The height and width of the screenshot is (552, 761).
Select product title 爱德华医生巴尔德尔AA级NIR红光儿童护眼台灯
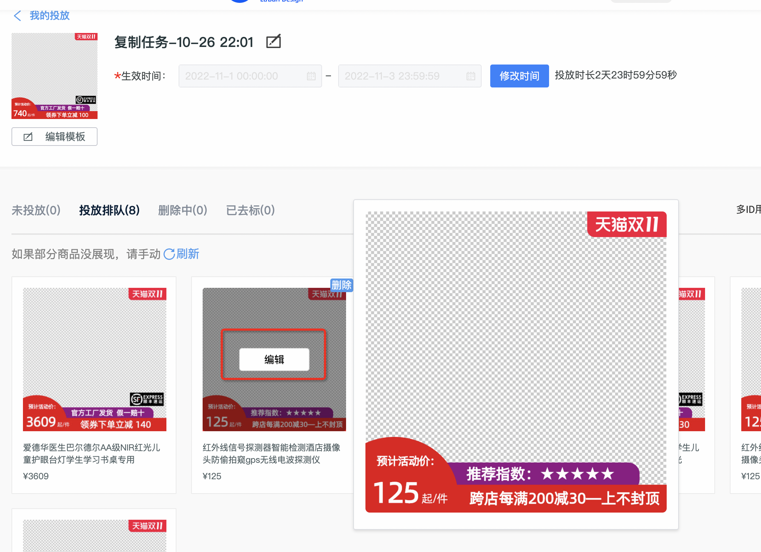(92, 453)
